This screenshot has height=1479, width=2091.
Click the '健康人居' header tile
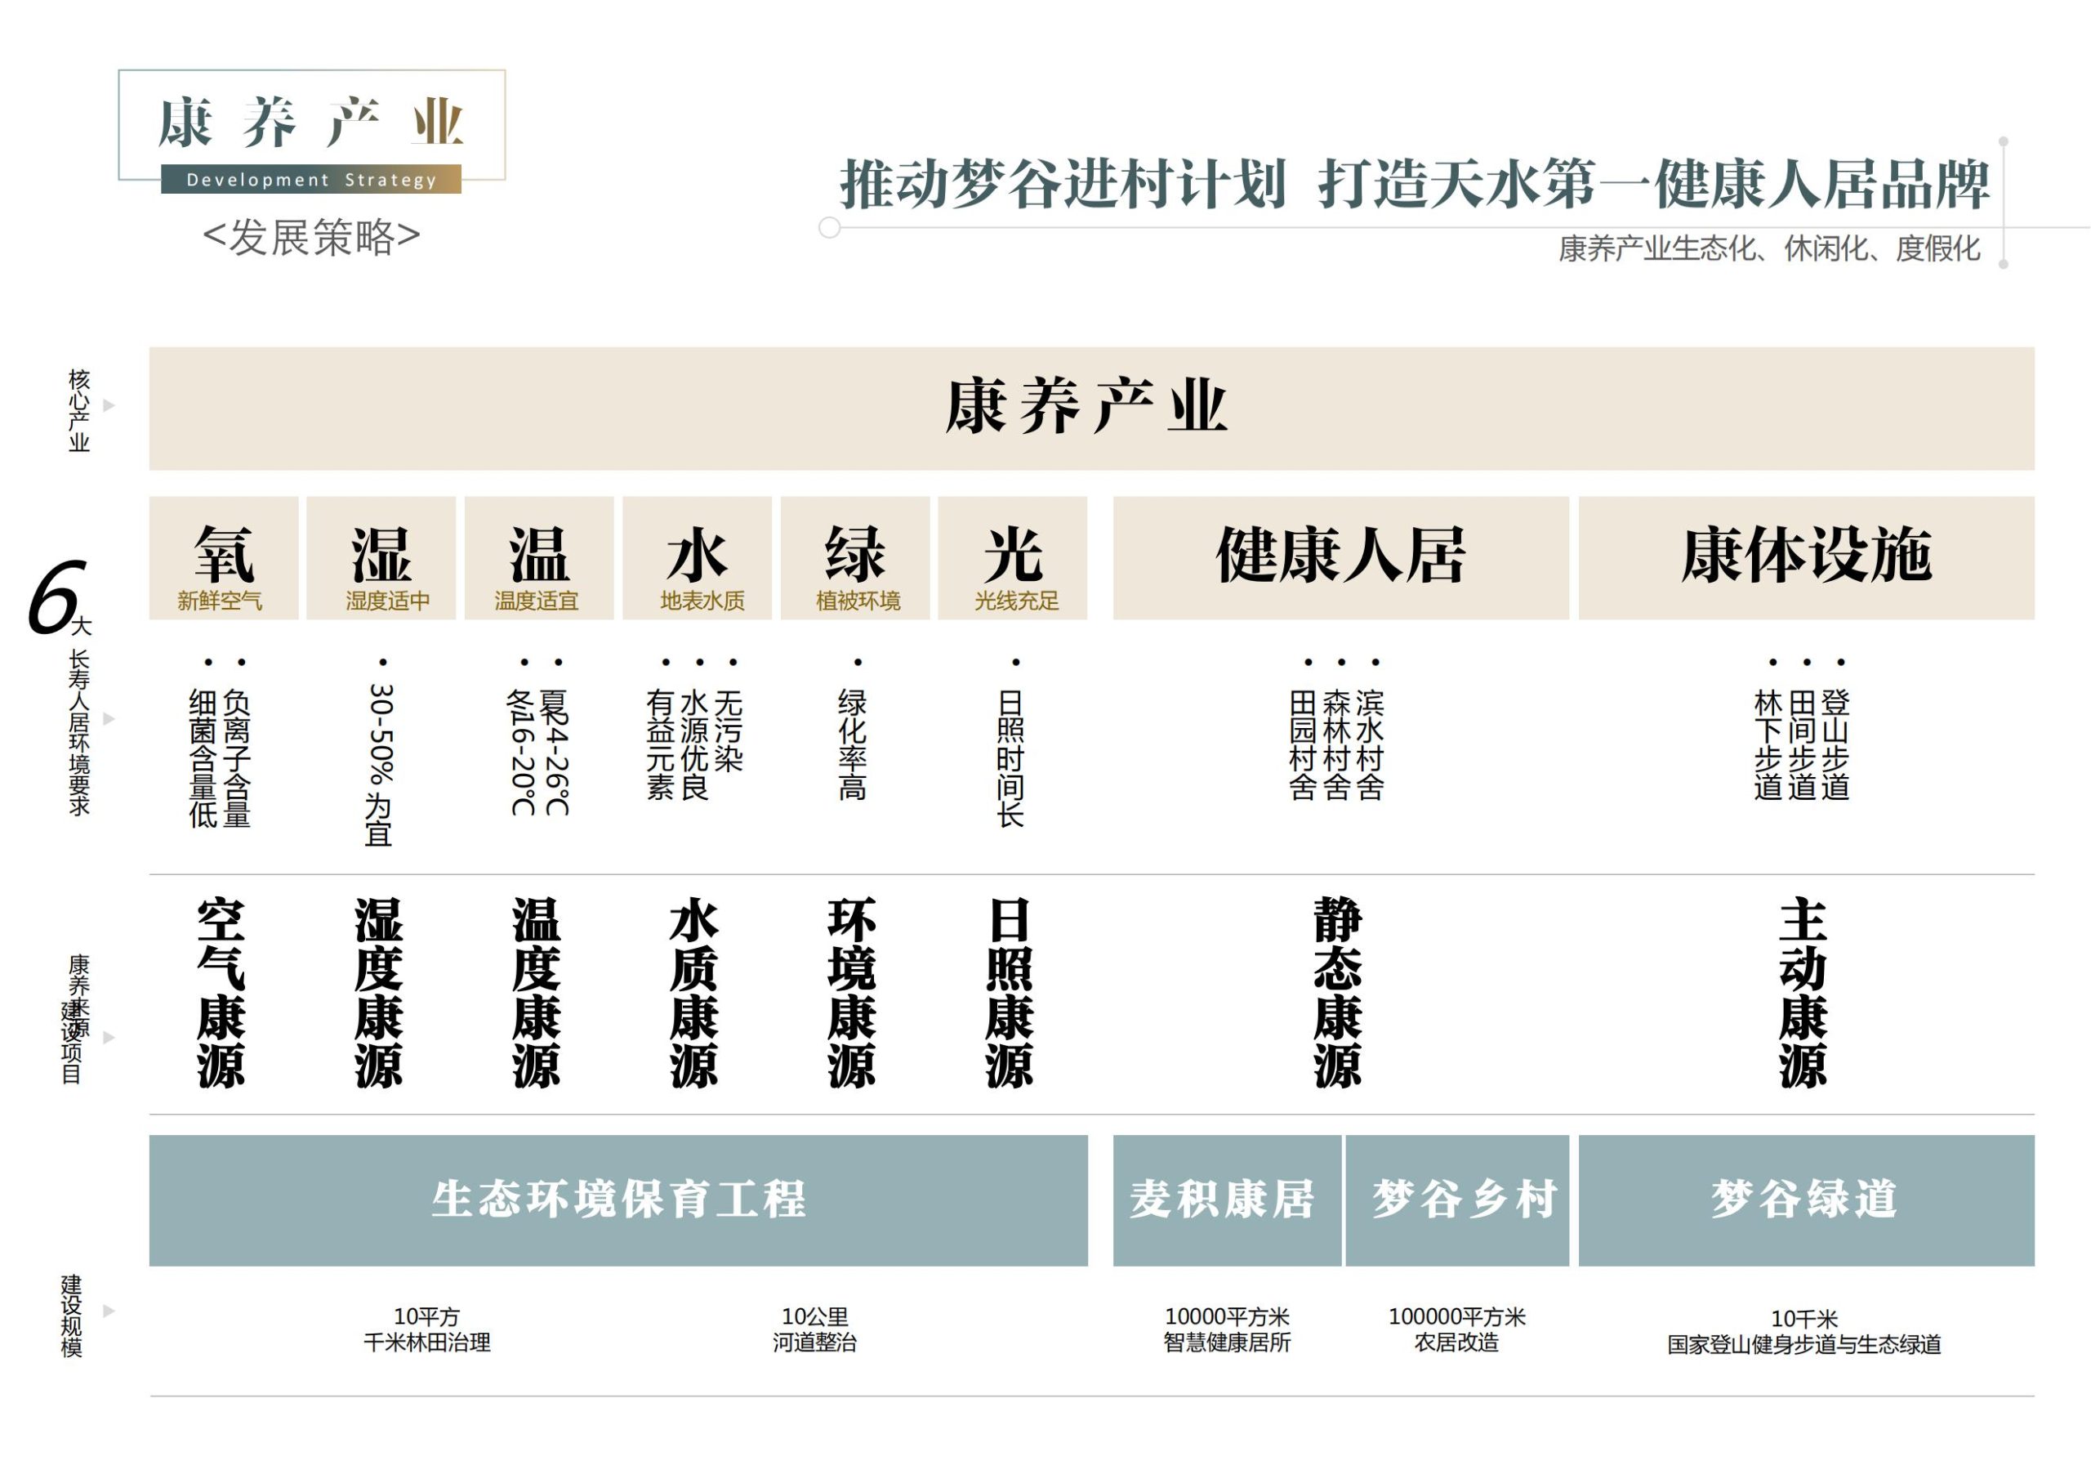[1340, 558]
